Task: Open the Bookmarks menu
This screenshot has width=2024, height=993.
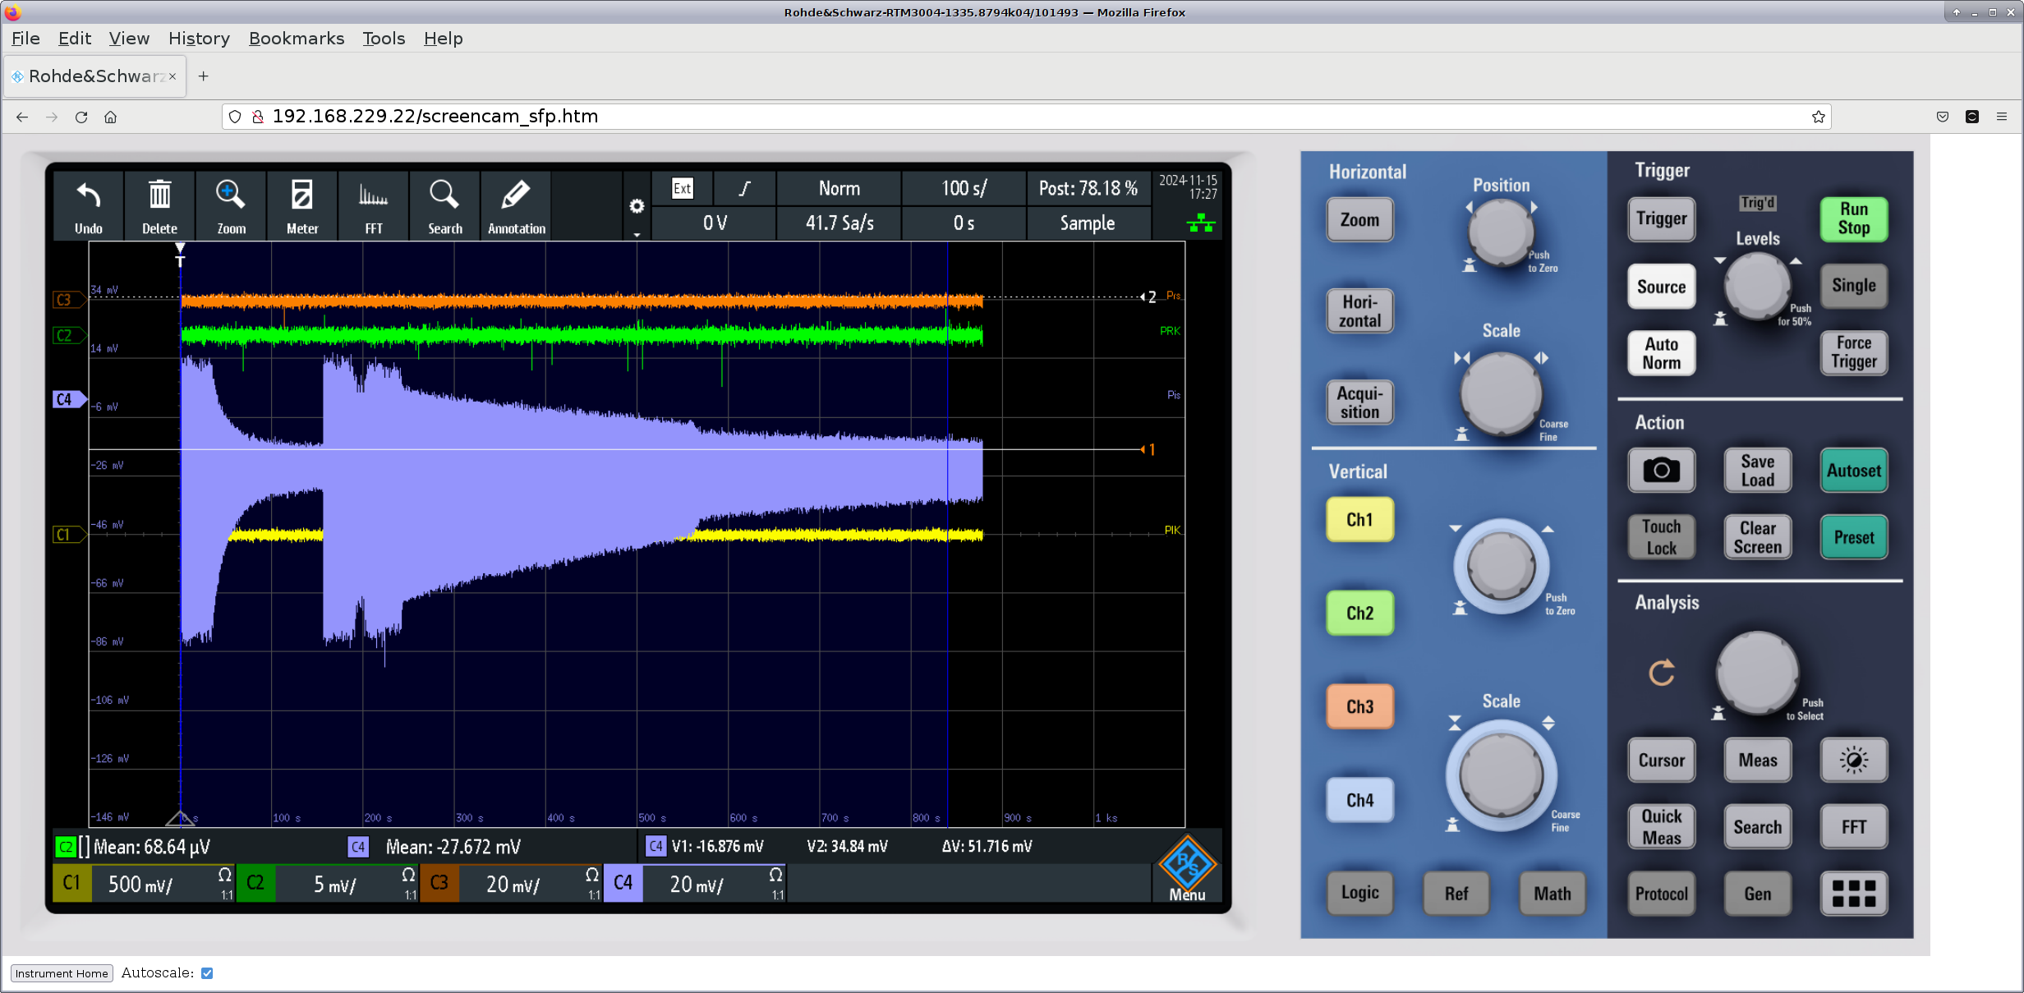Action: [x=296, y=39]
